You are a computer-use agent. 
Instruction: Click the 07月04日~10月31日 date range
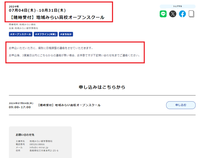37,10
